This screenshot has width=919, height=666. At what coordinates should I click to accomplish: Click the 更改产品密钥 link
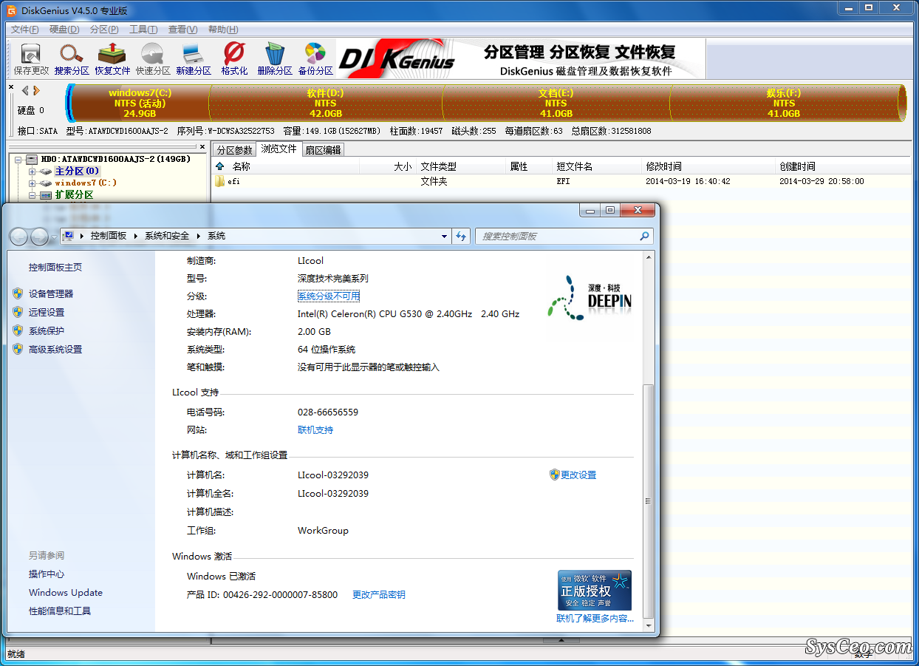click(x=379, y=595)
